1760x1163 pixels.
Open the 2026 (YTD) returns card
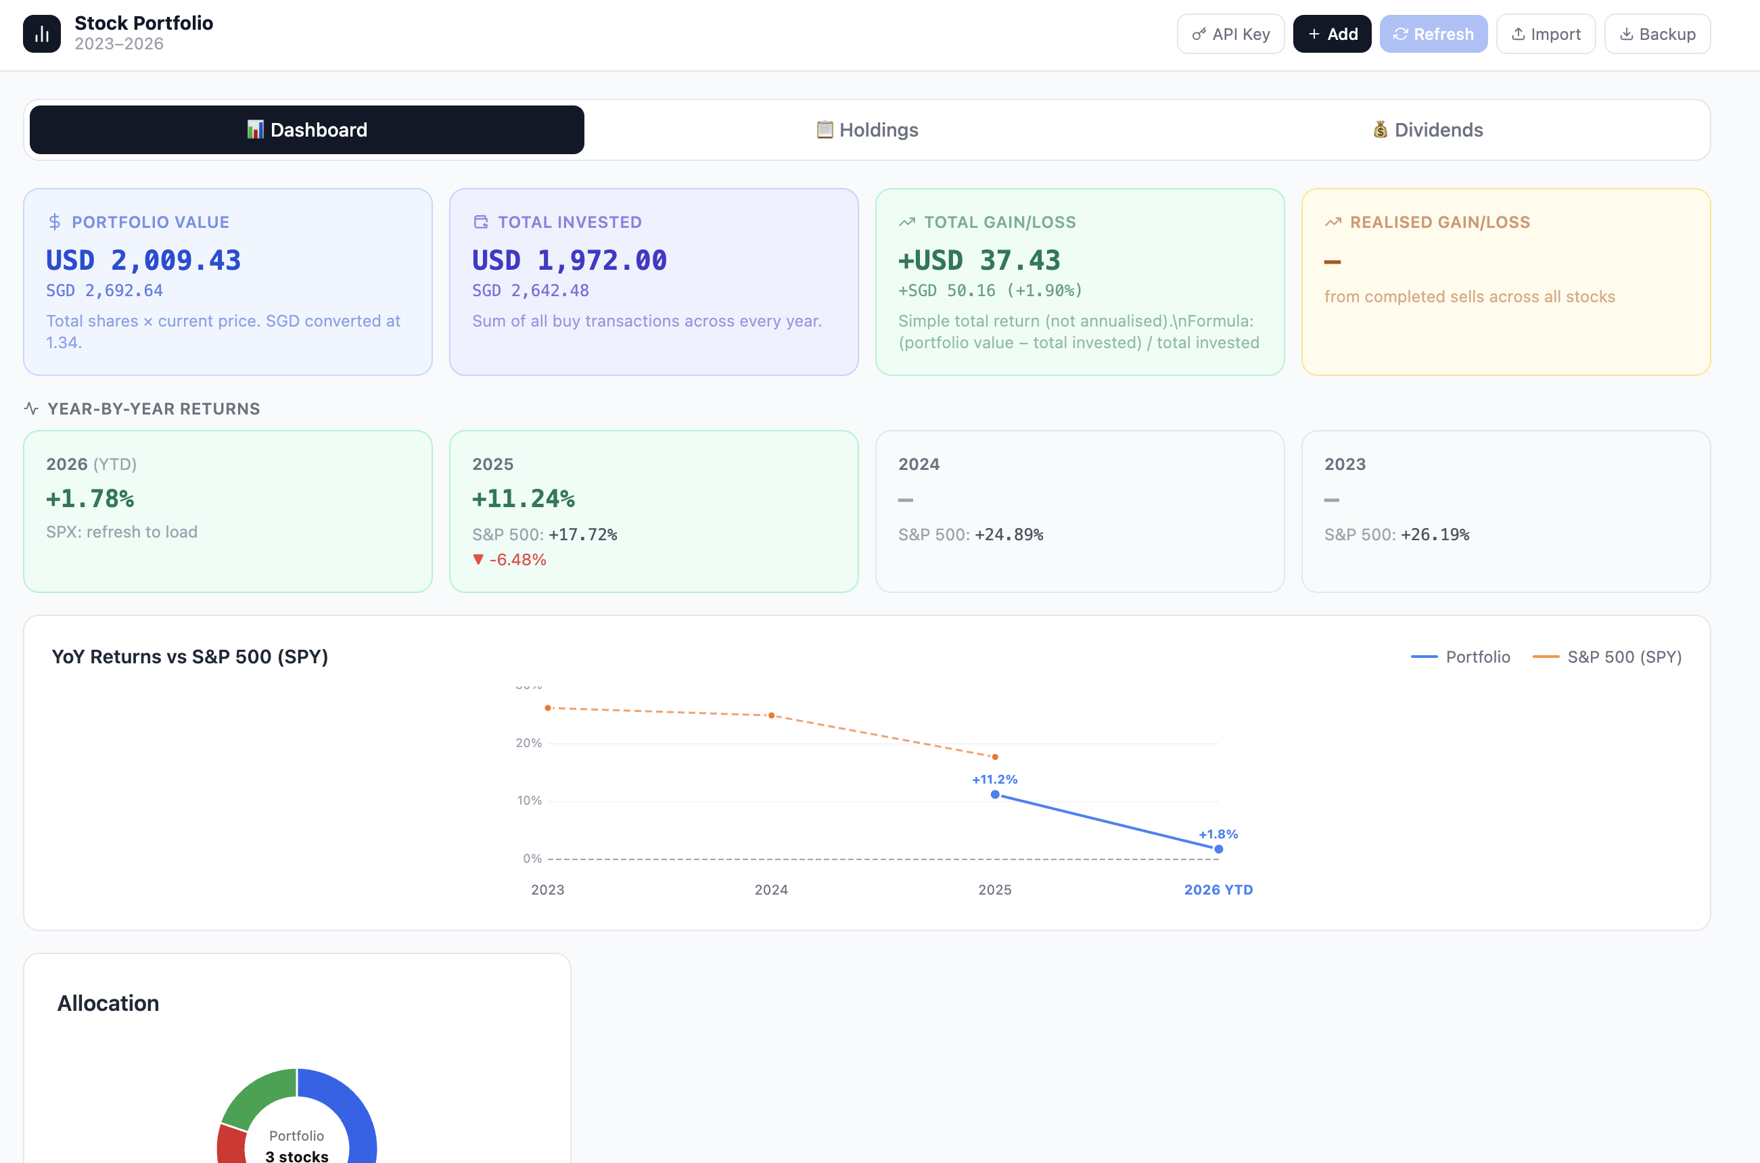(228, 511)
